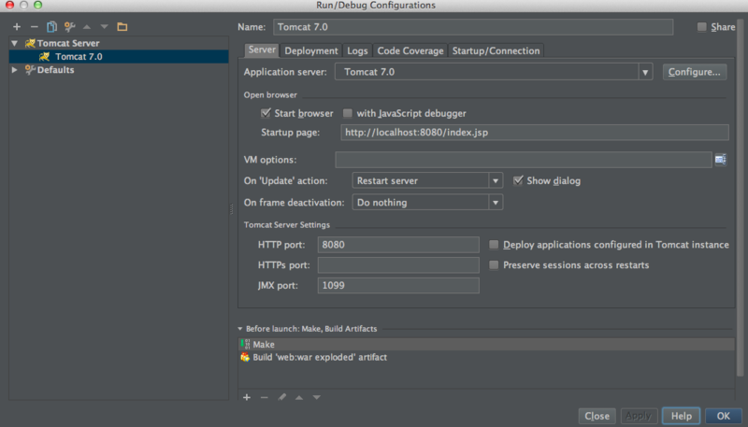Add a Before launch task
Image resolution: width=748 pixels, height=427 pixels.
[x=247, y=397]
